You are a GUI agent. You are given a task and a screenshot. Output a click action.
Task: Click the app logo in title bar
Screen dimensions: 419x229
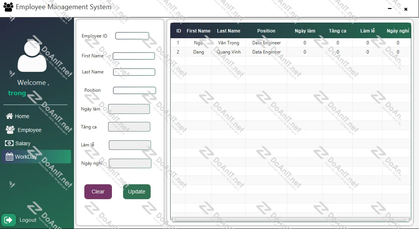8,7
